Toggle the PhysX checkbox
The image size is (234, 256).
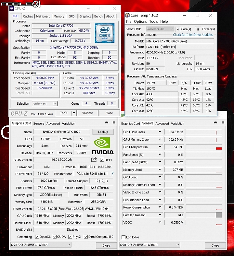[70, 237]
